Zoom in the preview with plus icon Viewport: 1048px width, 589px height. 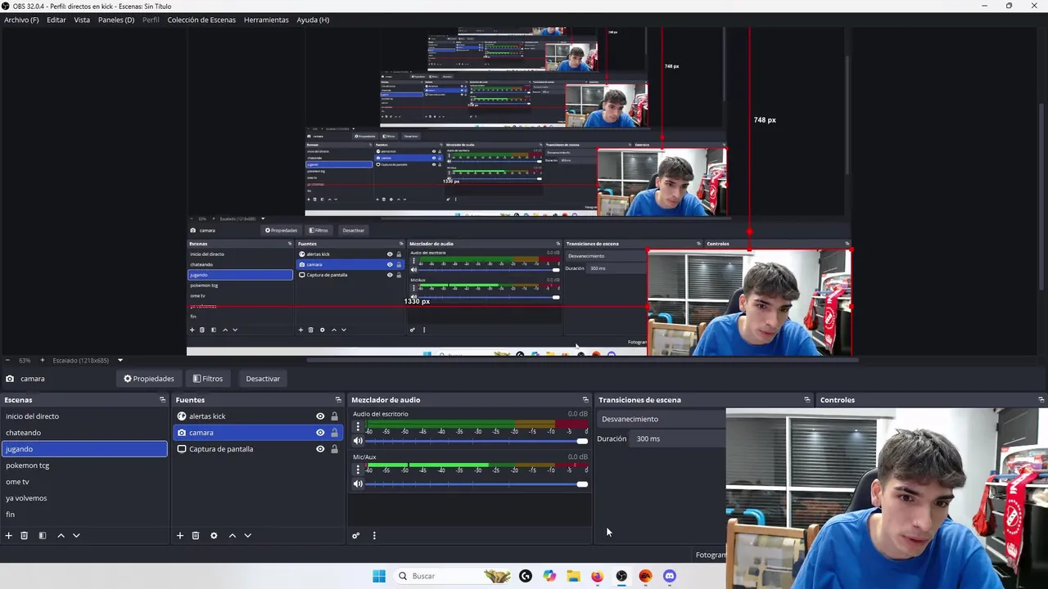pos(43,360)
